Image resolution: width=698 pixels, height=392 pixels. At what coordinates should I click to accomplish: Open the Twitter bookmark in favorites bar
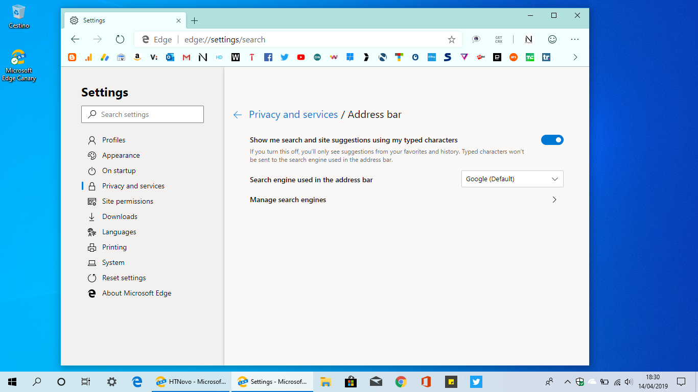[x=285, y=57]
